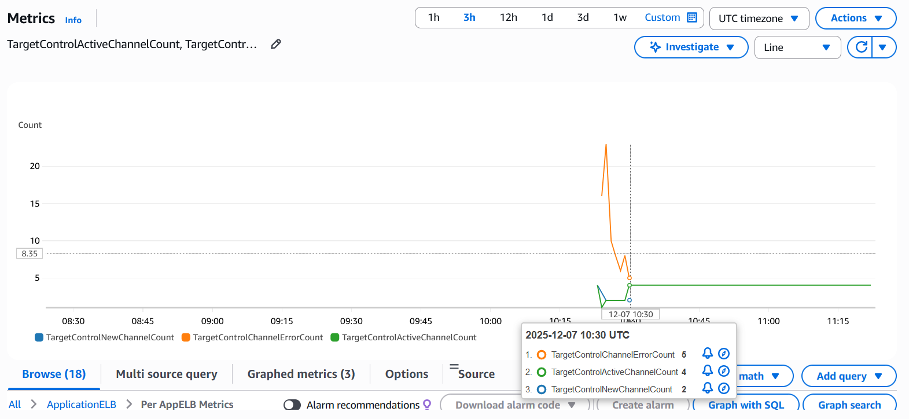Screen dimensions: 909x419
Task: Click the blue TargetControlNewChannelCount legend swatch
Action: pyautogui.click(x=39, y=337)
